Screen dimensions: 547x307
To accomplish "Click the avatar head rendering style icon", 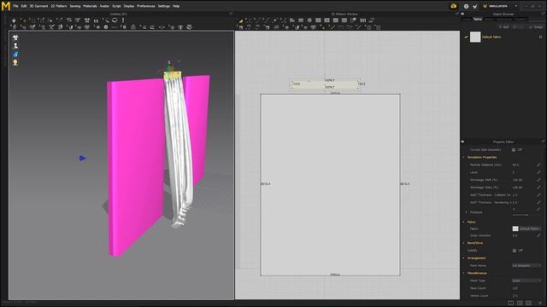I will pyautogui.click(x=15, y=62).
